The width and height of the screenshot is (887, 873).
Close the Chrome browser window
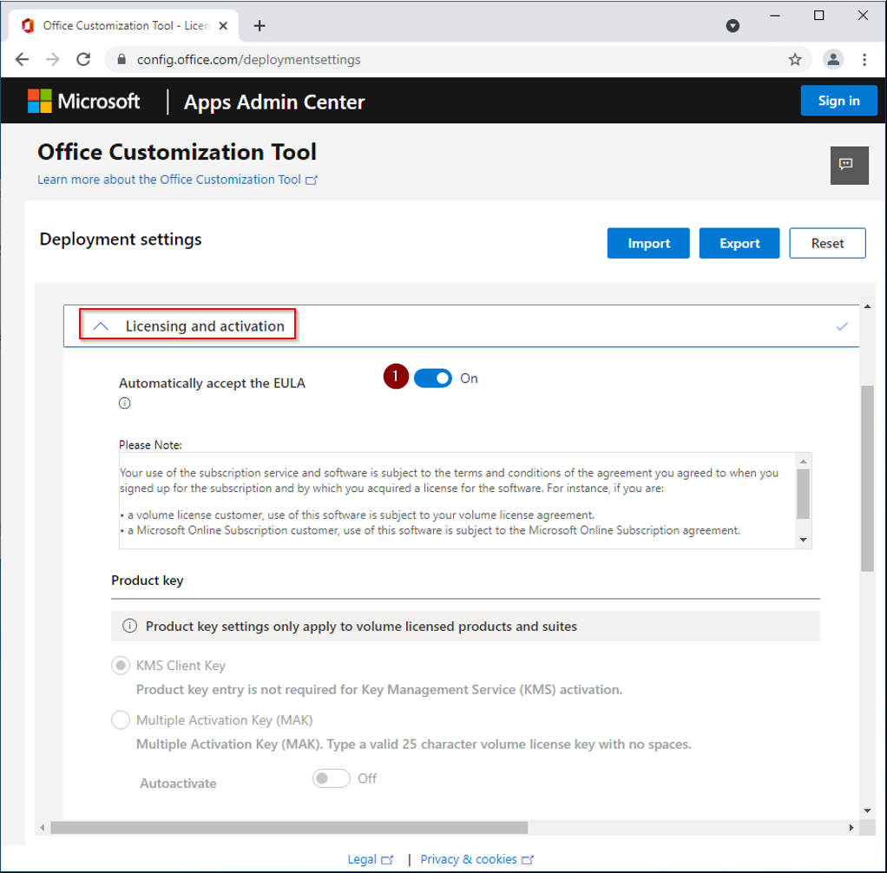863,16
